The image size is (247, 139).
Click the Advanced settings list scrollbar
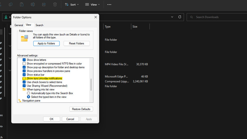coord(91,85)
